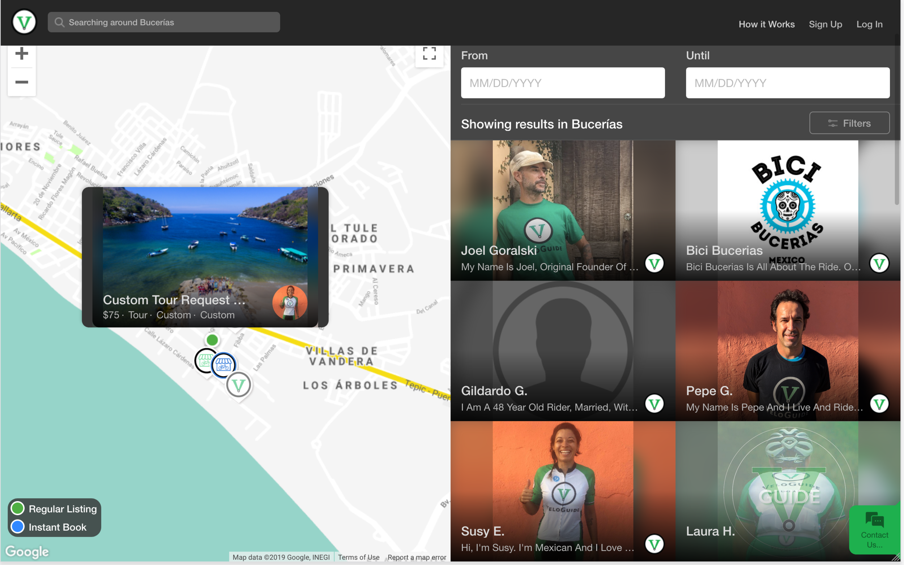Viewport: 904px width, 565px height.
Task: Click the results list scrollbar
Action: pos(896,119)
